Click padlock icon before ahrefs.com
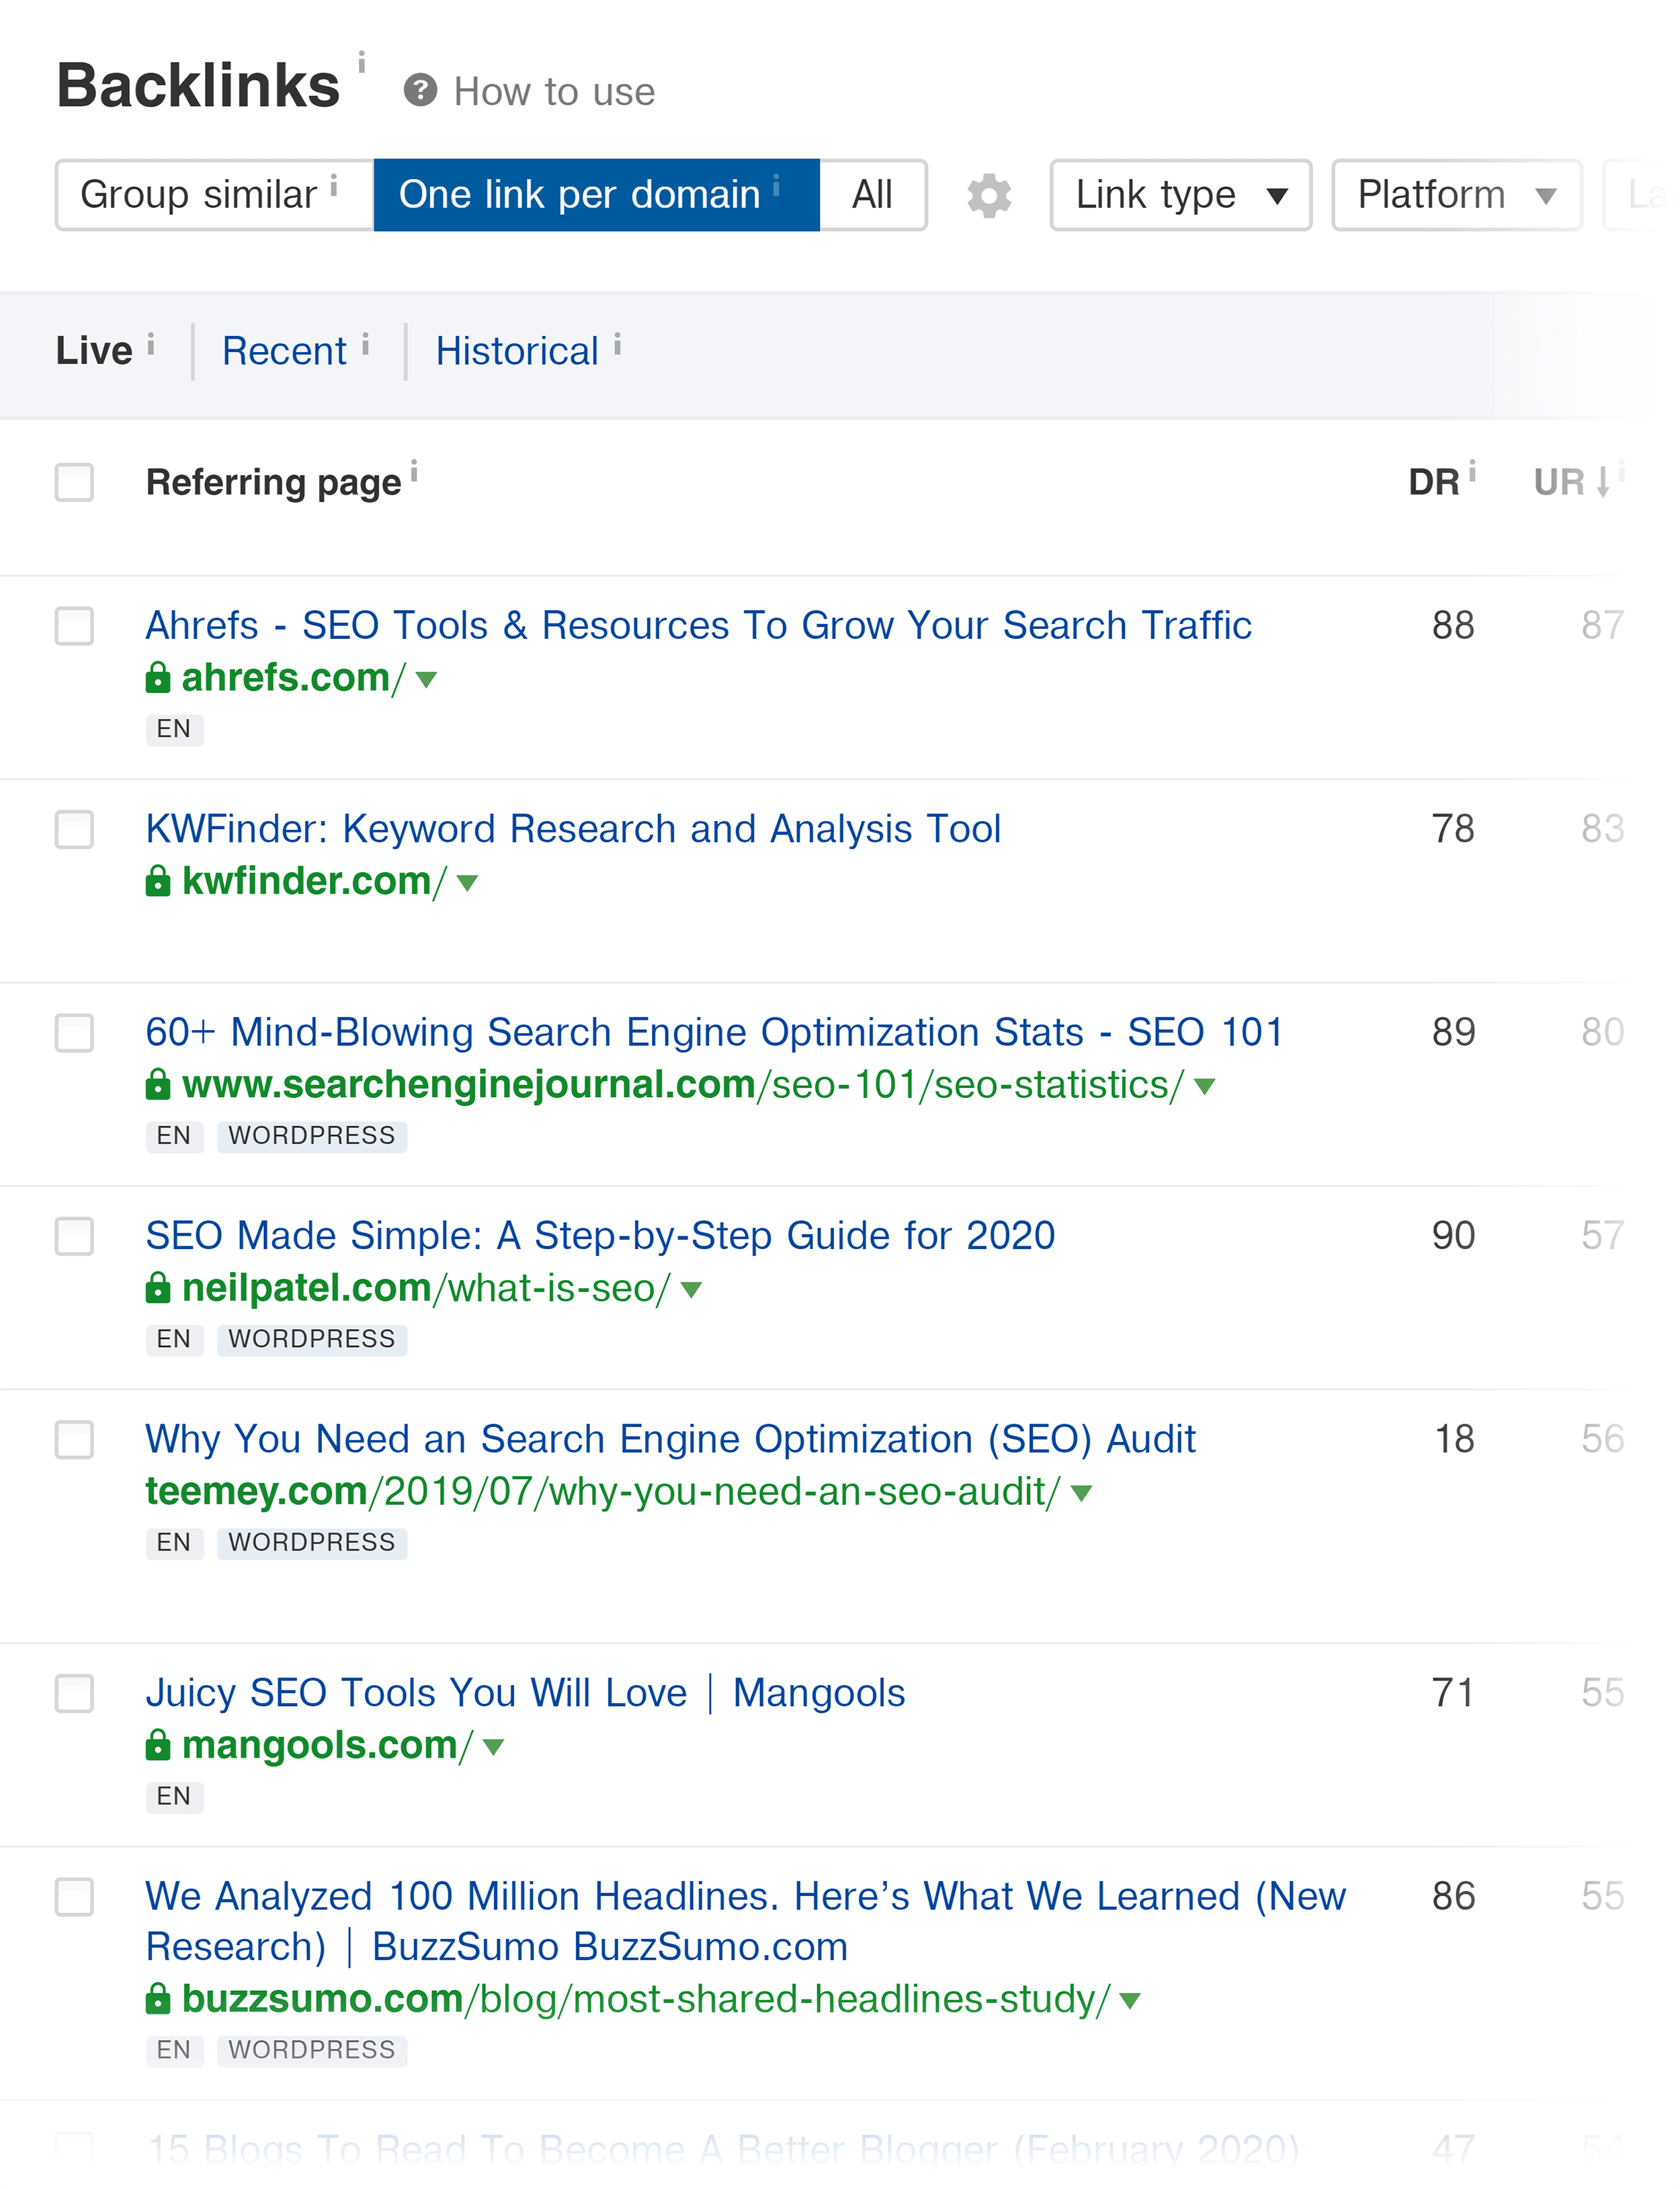1680x2189 pixels. (158, 677)
